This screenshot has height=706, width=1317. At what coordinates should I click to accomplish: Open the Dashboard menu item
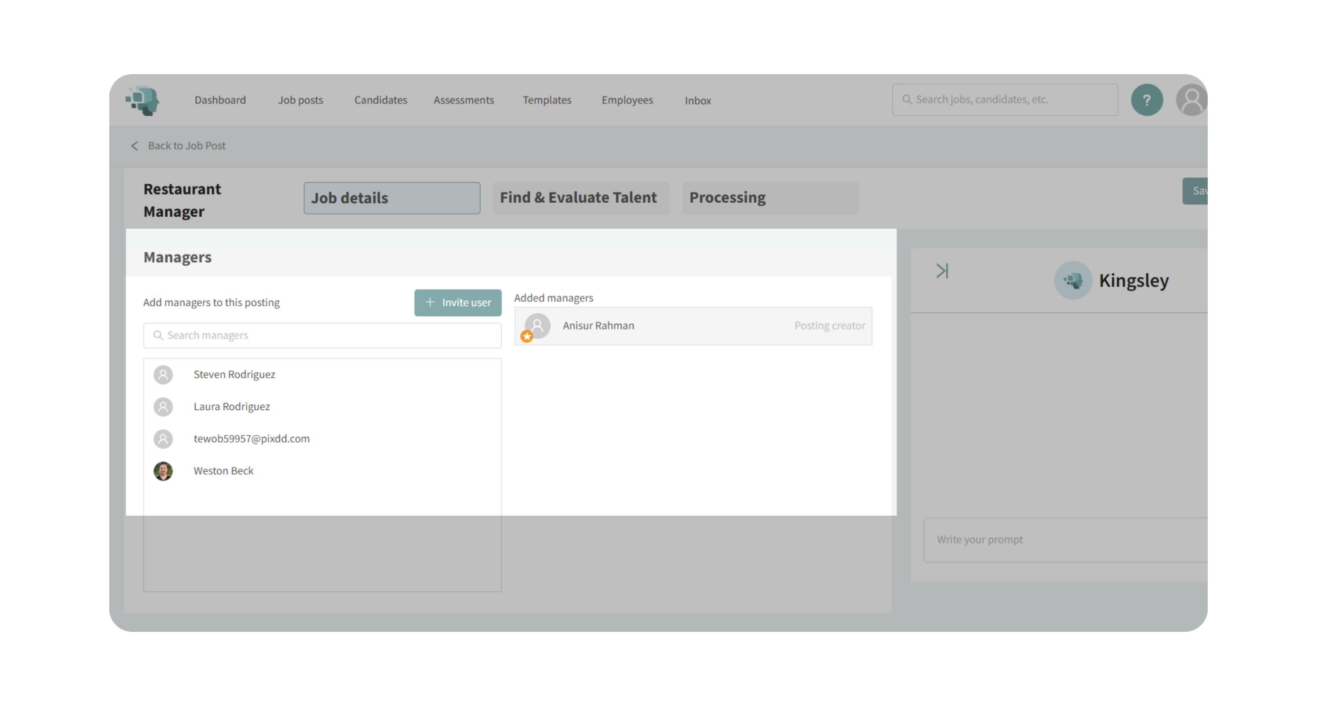[x=220, y=100]
